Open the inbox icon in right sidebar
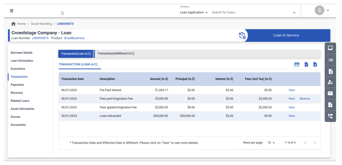The width and height of the screenshot is (342, 165). tap(330, 48)
